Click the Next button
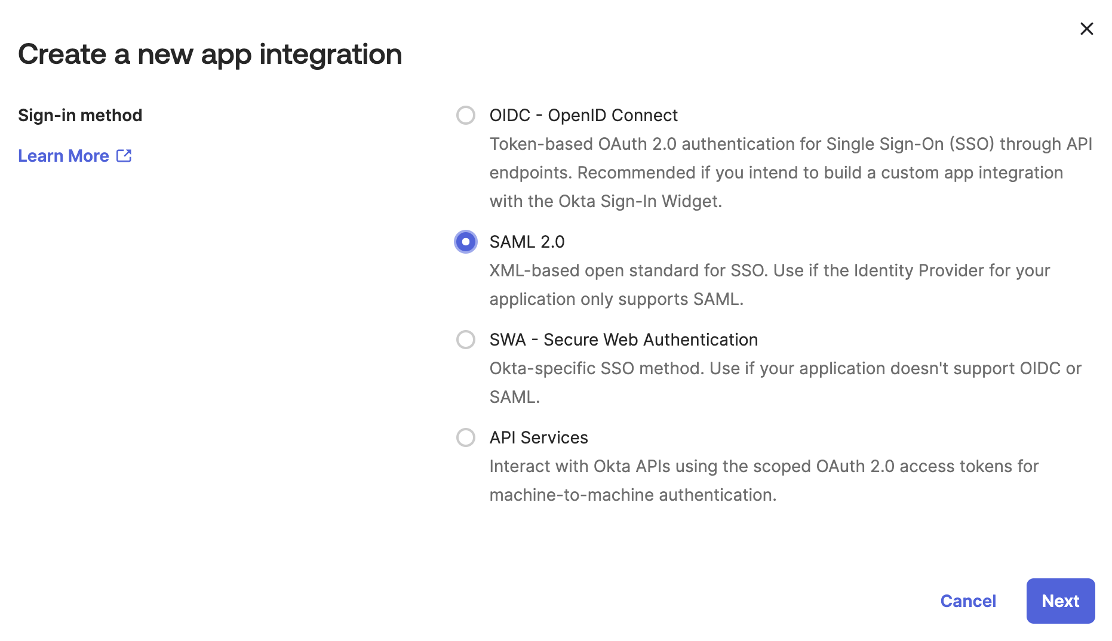The image size is (1112, 641). [x=1060, y=601]
